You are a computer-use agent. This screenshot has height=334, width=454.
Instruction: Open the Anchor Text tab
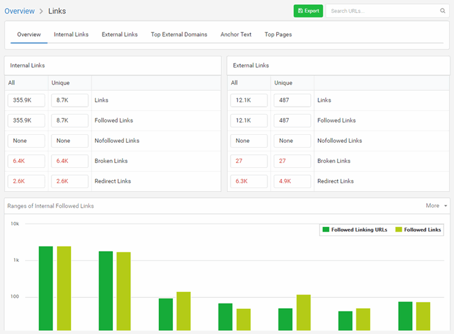(236, 35)
